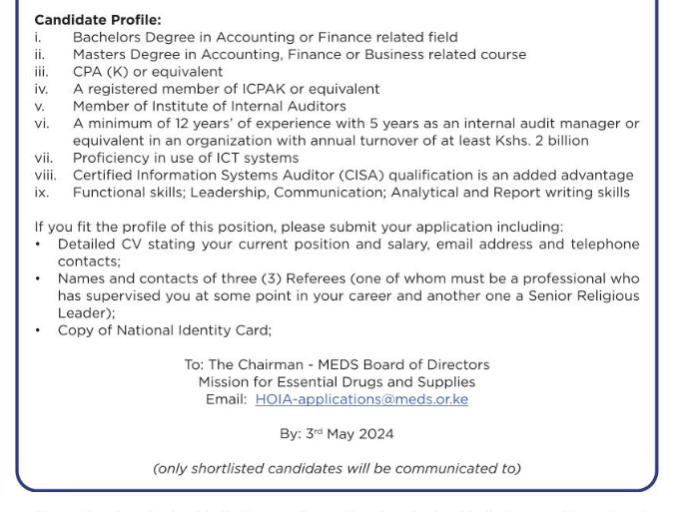Click the CISA qualification line

[352, 175]
